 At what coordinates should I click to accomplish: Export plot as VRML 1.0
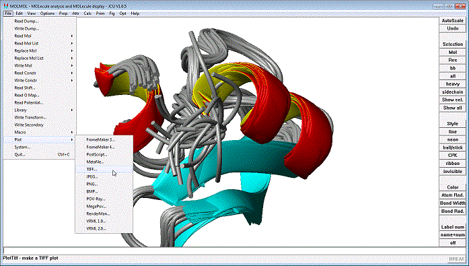pos(104,221)
